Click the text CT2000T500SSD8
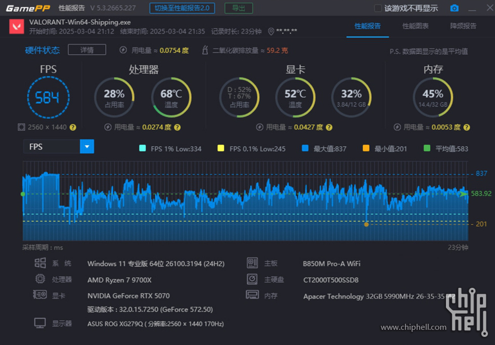Image resolution: width=495 pixels, height=345 pixels. (x=331, y=280)
